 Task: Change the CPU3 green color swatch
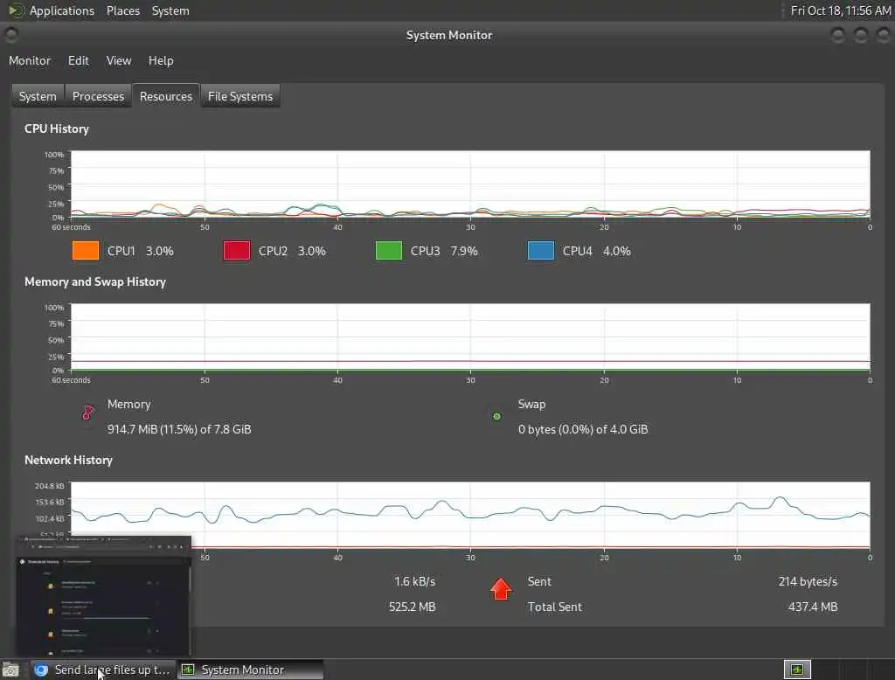coord(389,251)
